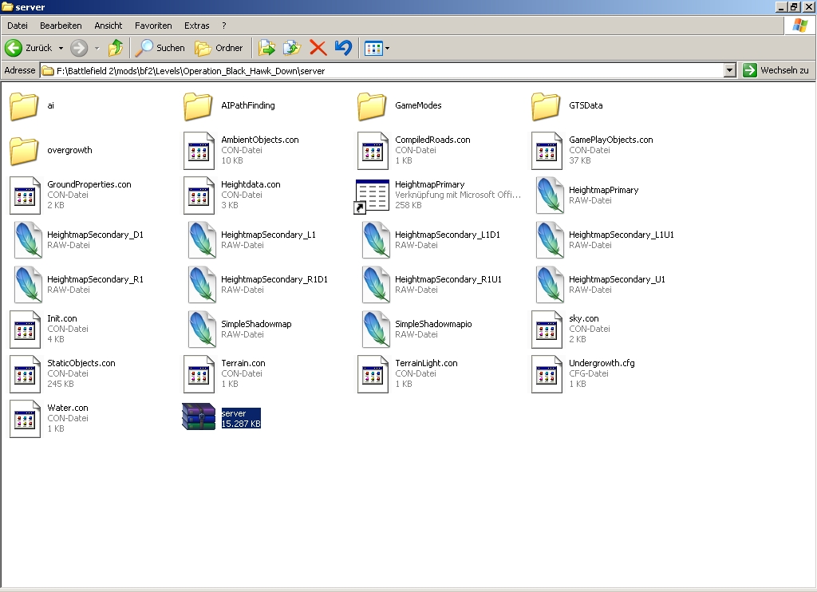Select the AIPathFinding folder
This screenshot has height=592, width=817.
click(199, 105)
